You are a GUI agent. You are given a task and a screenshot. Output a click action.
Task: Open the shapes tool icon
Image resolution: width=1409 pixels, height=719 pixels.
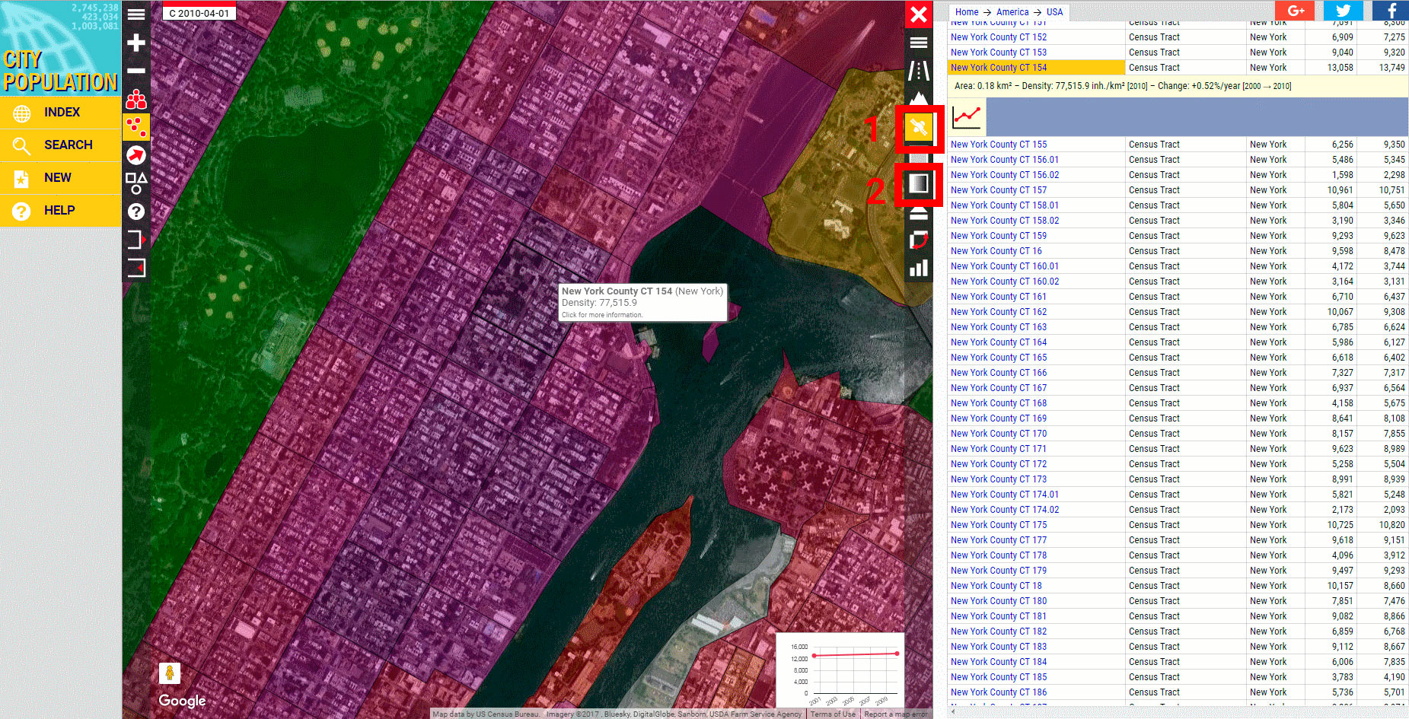pyautogui.click(x=136, y=183)
